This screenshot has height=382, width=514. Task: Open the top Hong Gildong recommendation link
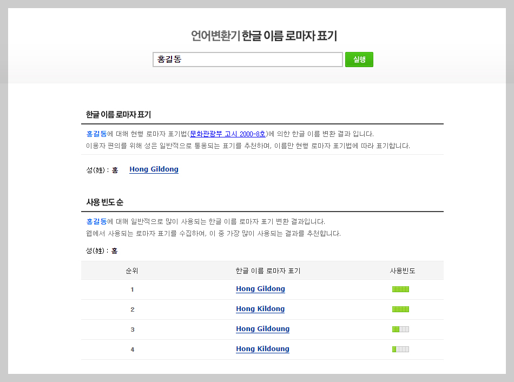(x=154, y=169)
